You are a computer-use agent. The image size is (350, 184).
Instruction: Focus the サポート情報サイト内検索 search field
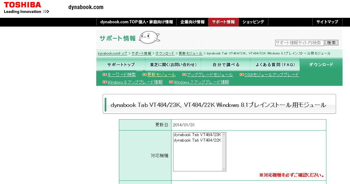point(299,43)
